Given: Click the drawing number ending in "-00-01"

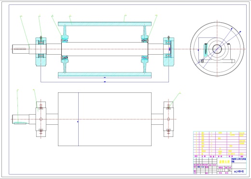Looking at the screenshot, I should click(239, 171).
